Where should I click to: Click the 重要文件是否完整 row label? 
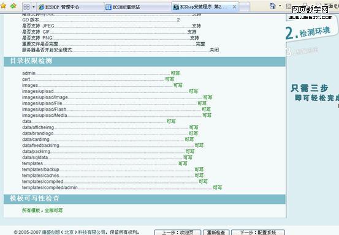pos(40,44)
